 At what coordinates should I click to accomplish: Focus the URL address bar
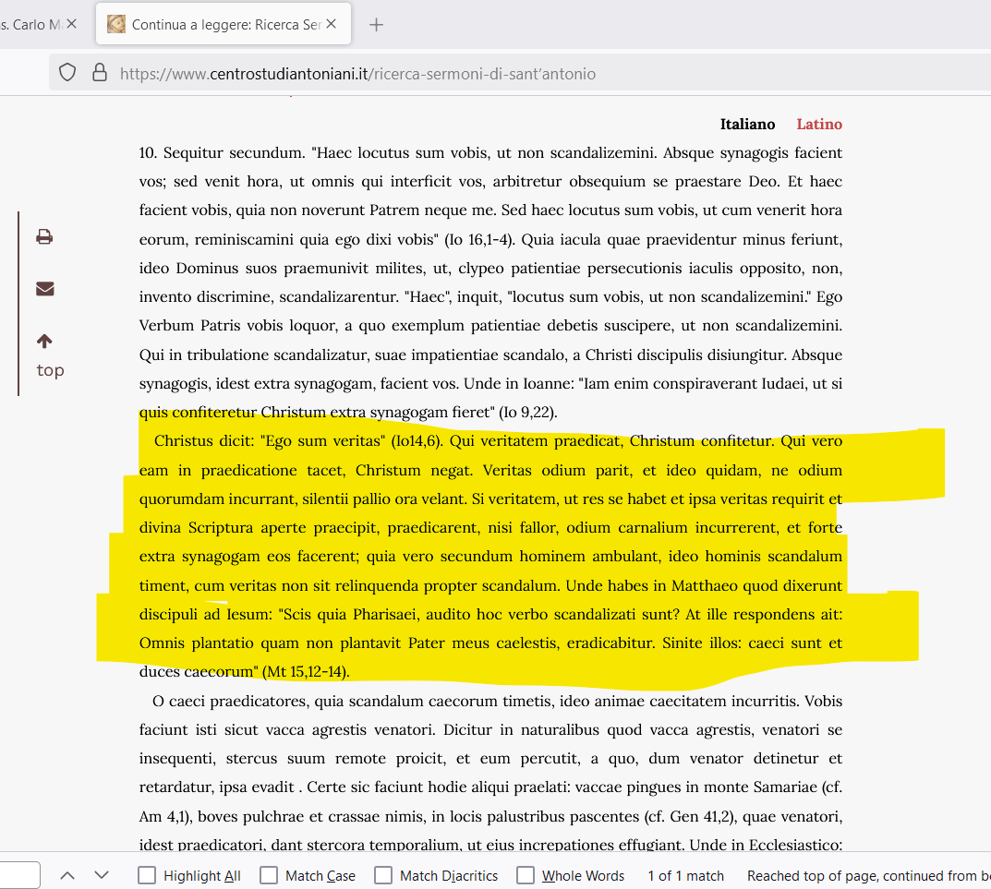coord(520,73)
